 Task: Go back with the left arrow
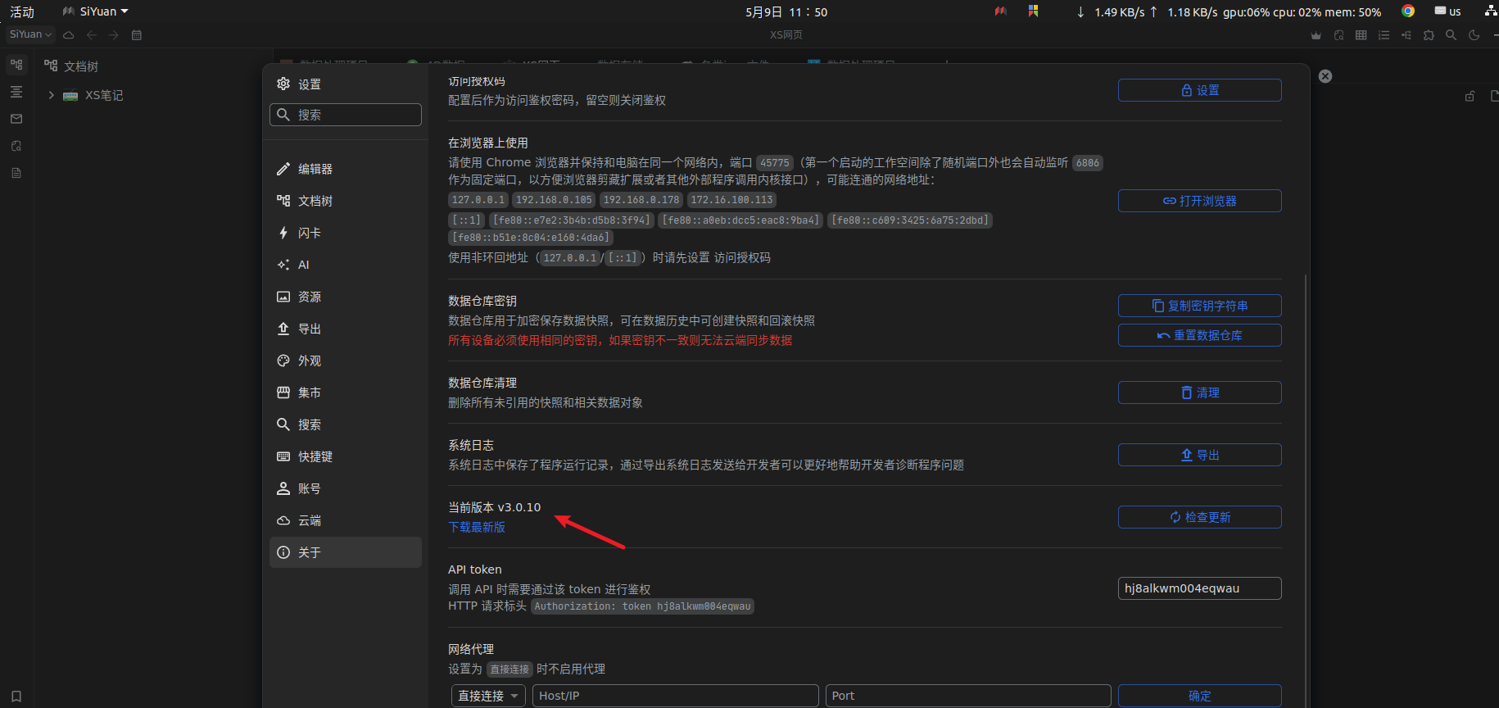pyautogui.click(x=92, y=35)
